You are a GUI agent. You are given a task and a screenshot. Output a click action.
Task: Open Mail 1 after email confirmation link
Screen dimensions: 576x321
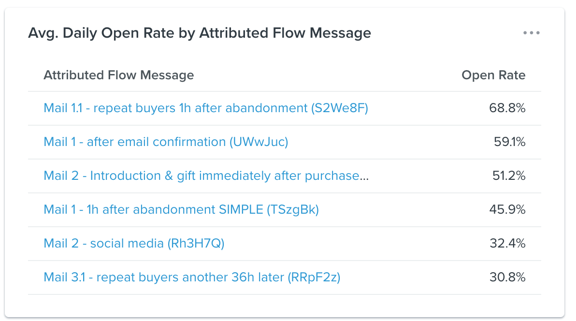point(166,142)
